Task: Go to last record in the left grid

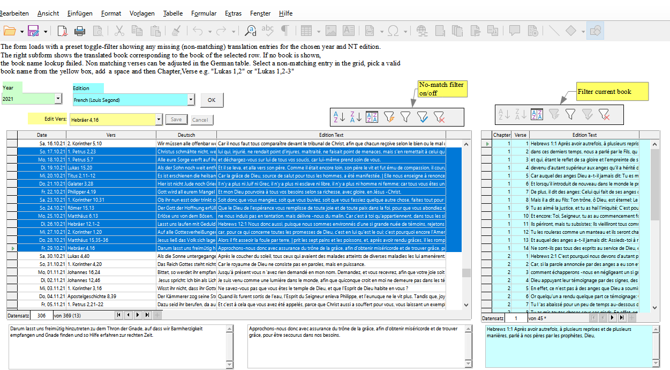Action: coord(147,315)
